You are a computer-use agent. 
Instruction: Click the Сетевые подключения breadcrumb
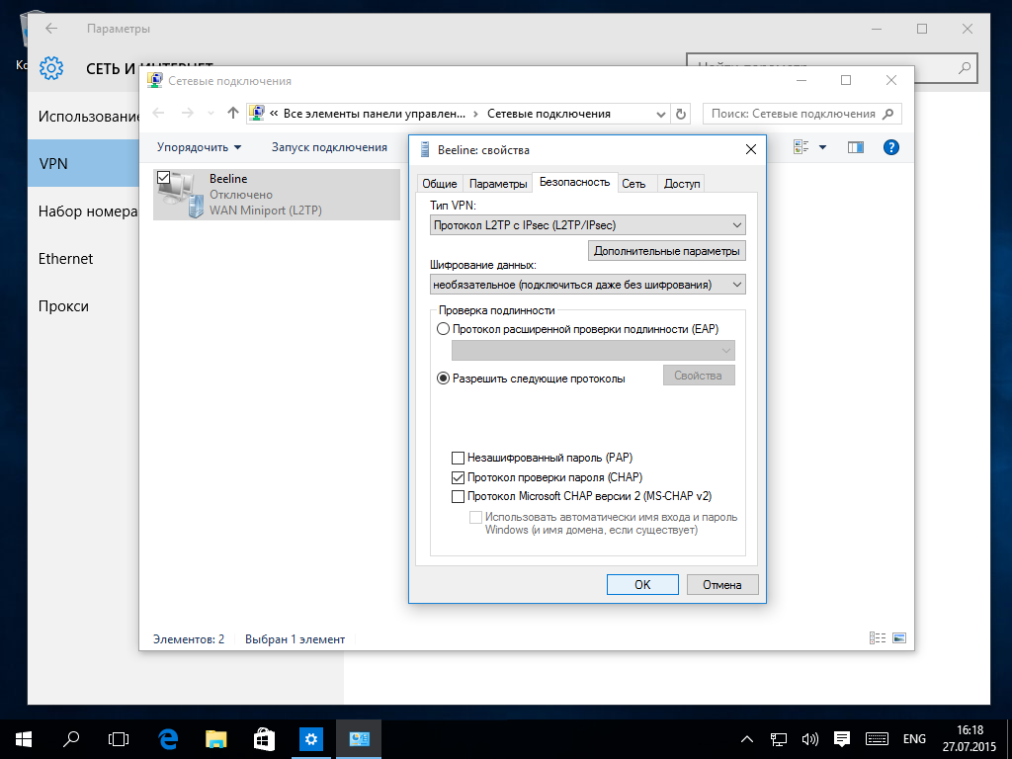(548, 114)
